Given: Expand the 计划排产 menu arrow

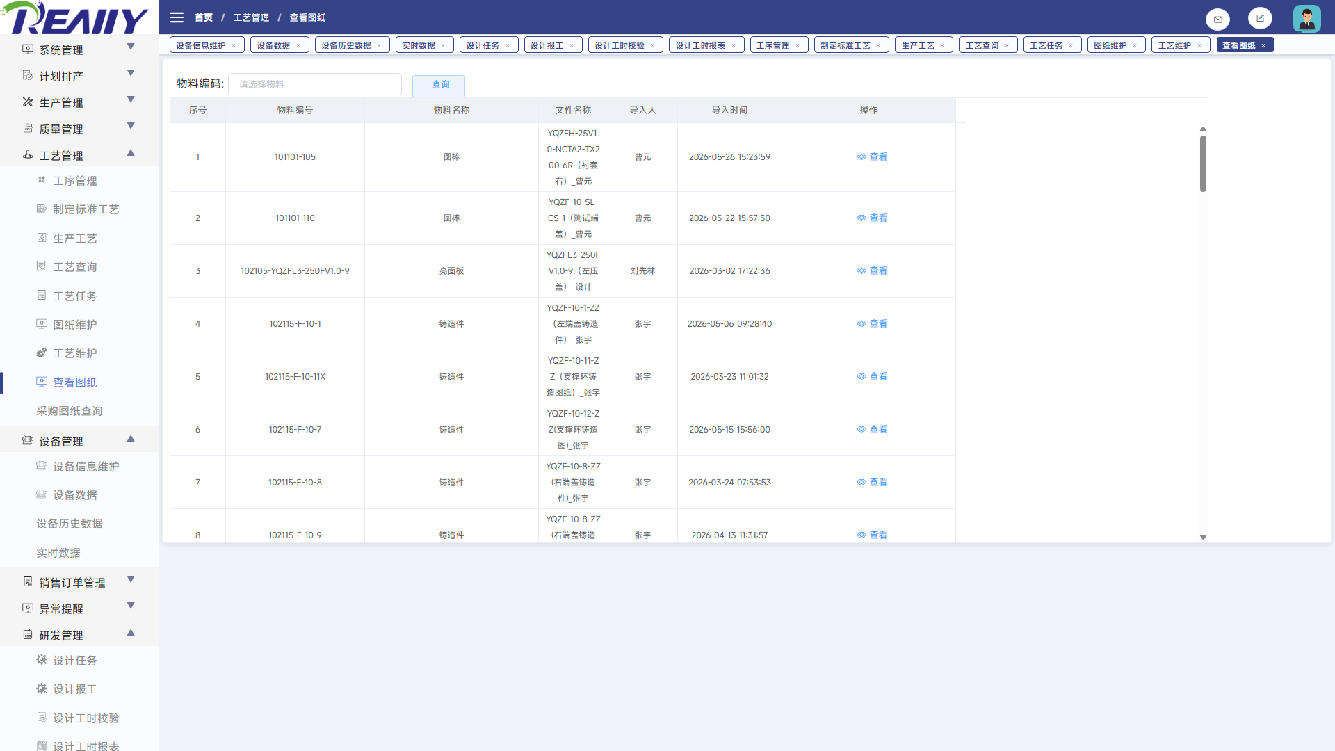Looking at the screenshot, I should pyautogui.click(x=131, y=73).
